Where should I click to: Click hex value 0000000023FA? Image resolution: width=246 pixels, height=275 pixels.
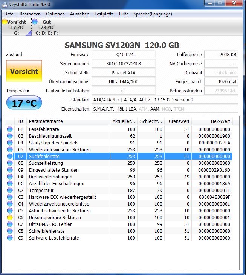click(214, 143)
